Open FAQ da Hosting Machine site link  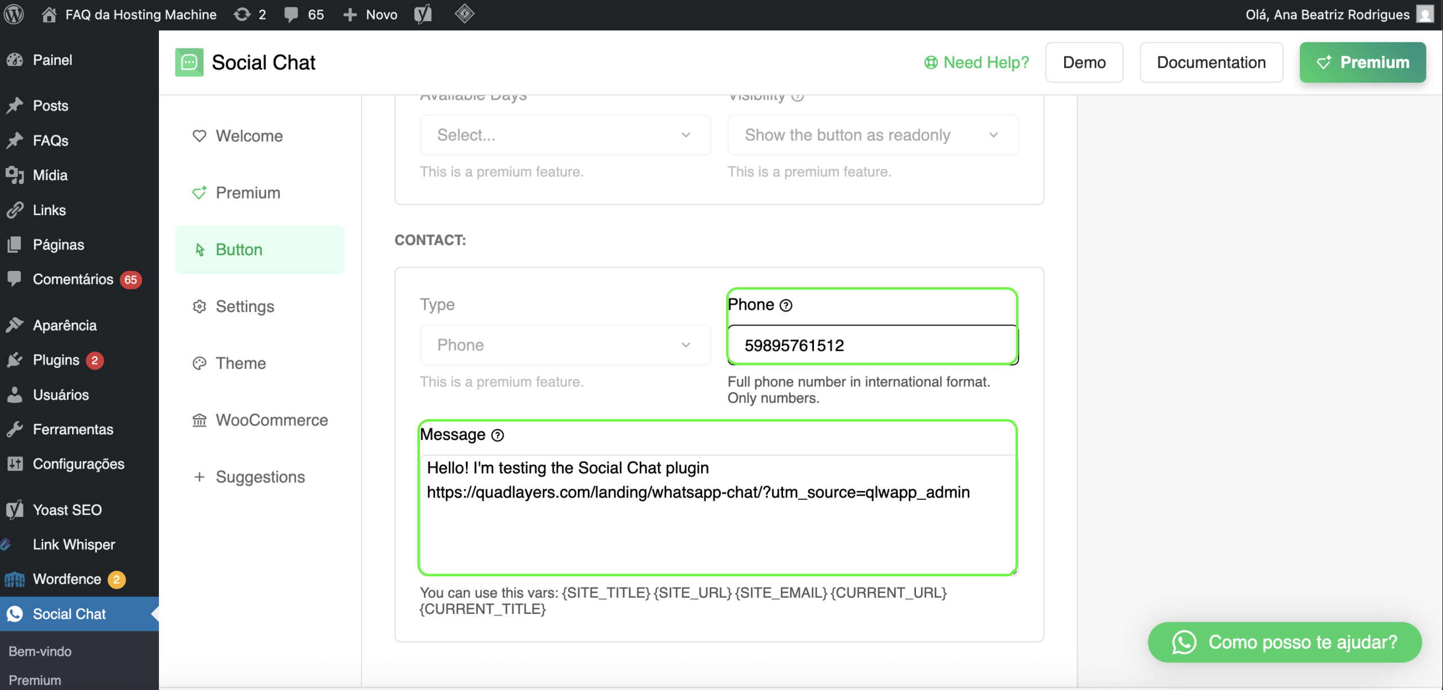tap(141, 15)
